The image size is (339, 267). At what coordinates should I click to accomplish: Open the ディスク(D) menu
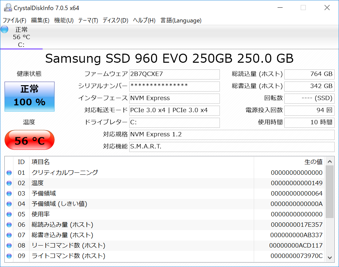[x=115, y=20]
